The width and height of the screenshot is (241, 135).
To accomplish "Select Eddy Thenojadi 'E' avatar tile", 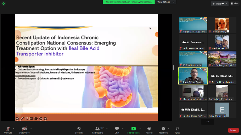I will tap(222, 110).
